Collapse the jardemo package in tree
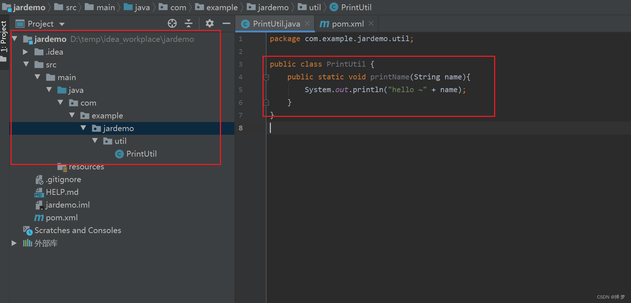The width and height of the screenshot is (631, 303). pyautogui.click(x=83, y=128)
